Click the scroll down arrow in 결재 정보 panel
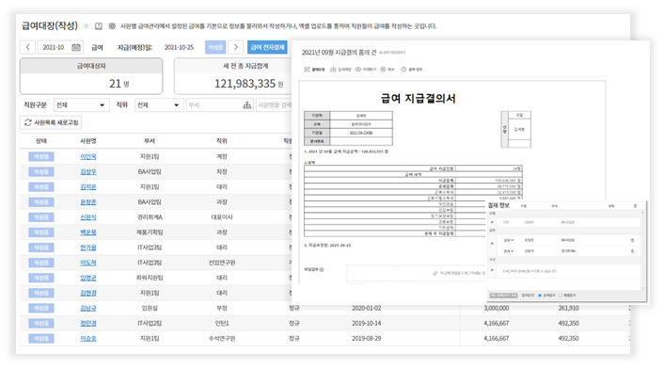Viewport: 664px width, 368px height. point(642,288)
